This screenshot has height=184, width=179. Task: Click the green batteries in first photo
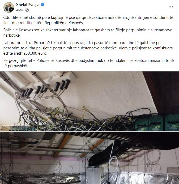[157, 123]
